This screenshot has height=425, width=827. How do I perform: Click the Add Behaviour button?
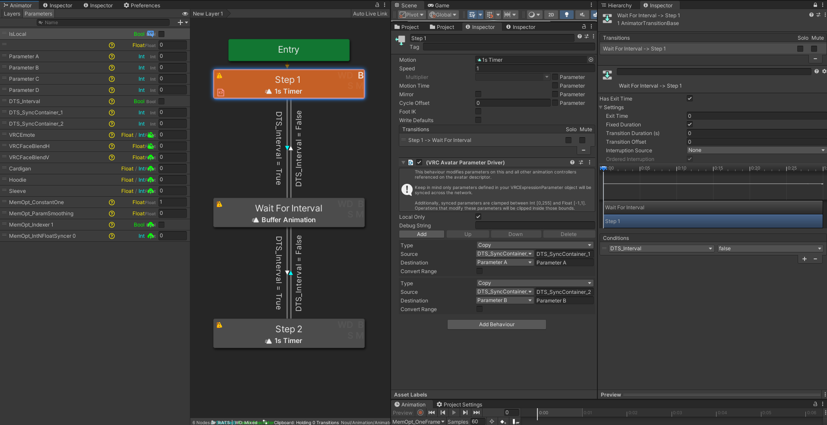[x=497, y=324]
